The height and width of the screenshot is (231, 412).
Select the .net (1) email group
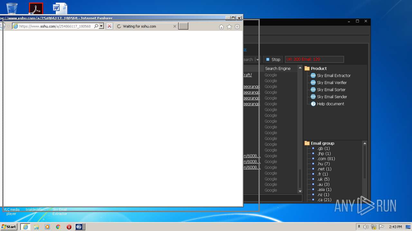tap(324, 169)
